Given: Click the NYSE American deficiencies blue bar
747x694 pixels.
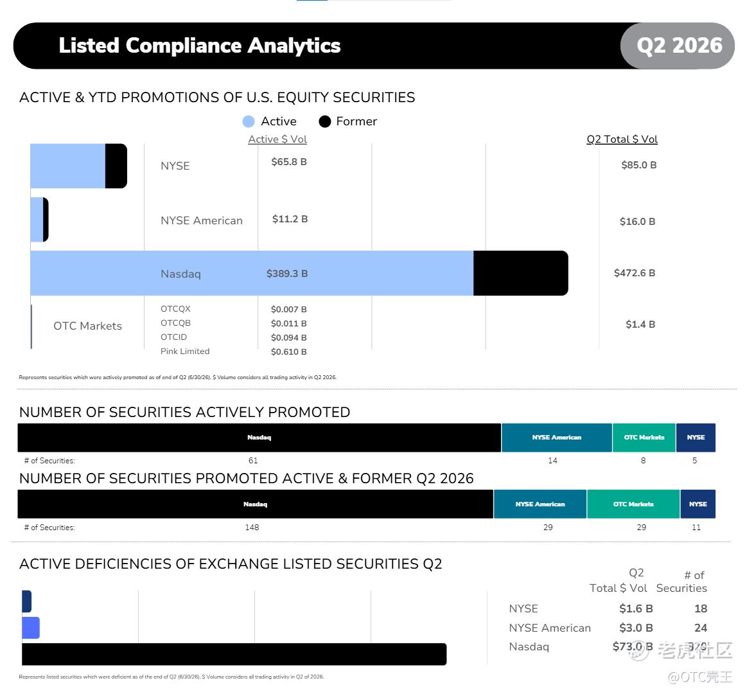Looking at the screenshot, I should [x=30, y=628].
